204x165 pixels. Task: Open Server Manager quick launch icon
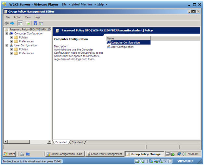tap(22, 154)
